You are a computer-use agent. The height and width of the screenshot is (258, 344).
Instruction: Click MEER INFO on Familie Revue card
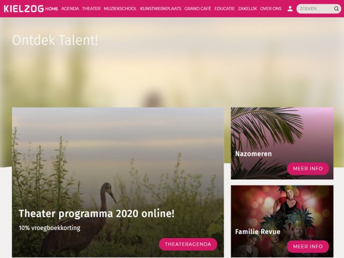308,246
